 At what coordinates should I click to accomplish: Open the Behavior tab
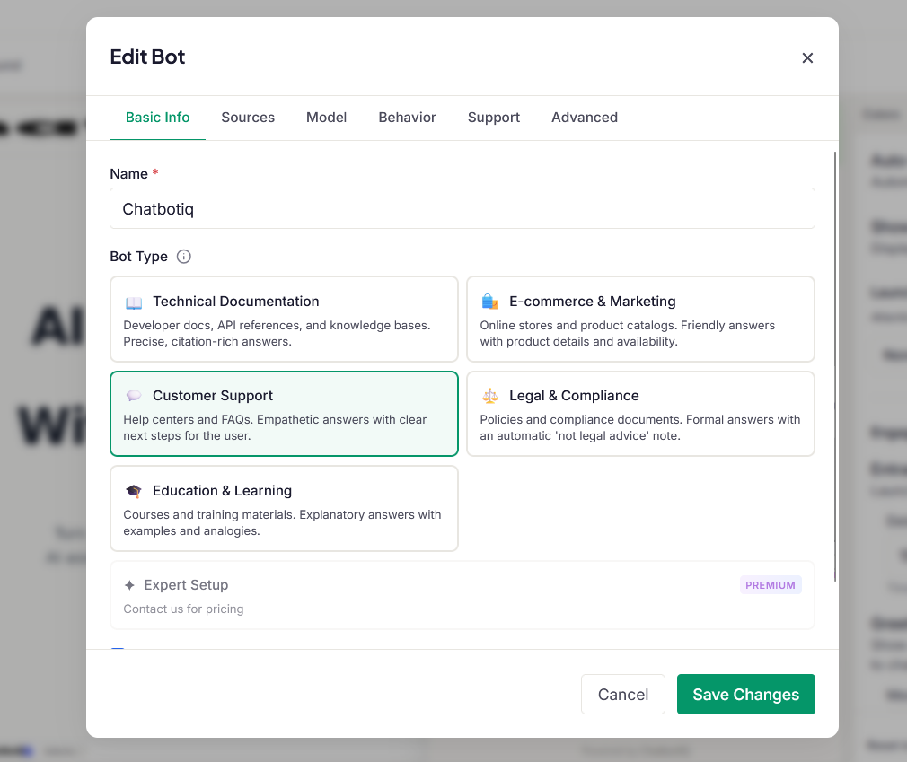407,118
